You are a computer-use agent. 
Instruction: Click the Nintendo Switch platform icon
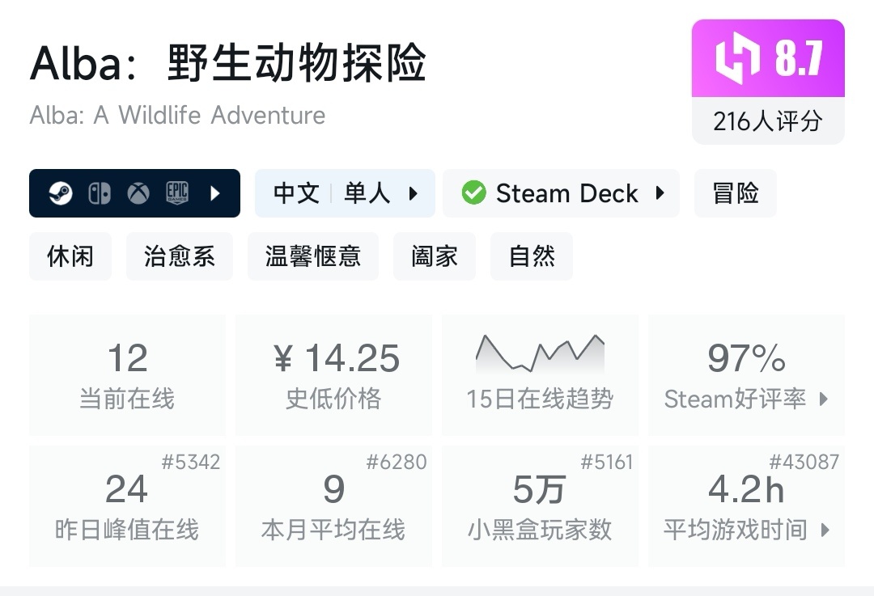99,193
